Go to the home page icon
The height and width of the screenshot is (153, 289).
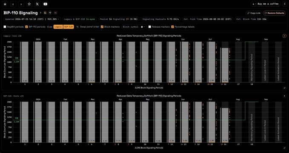5,4
